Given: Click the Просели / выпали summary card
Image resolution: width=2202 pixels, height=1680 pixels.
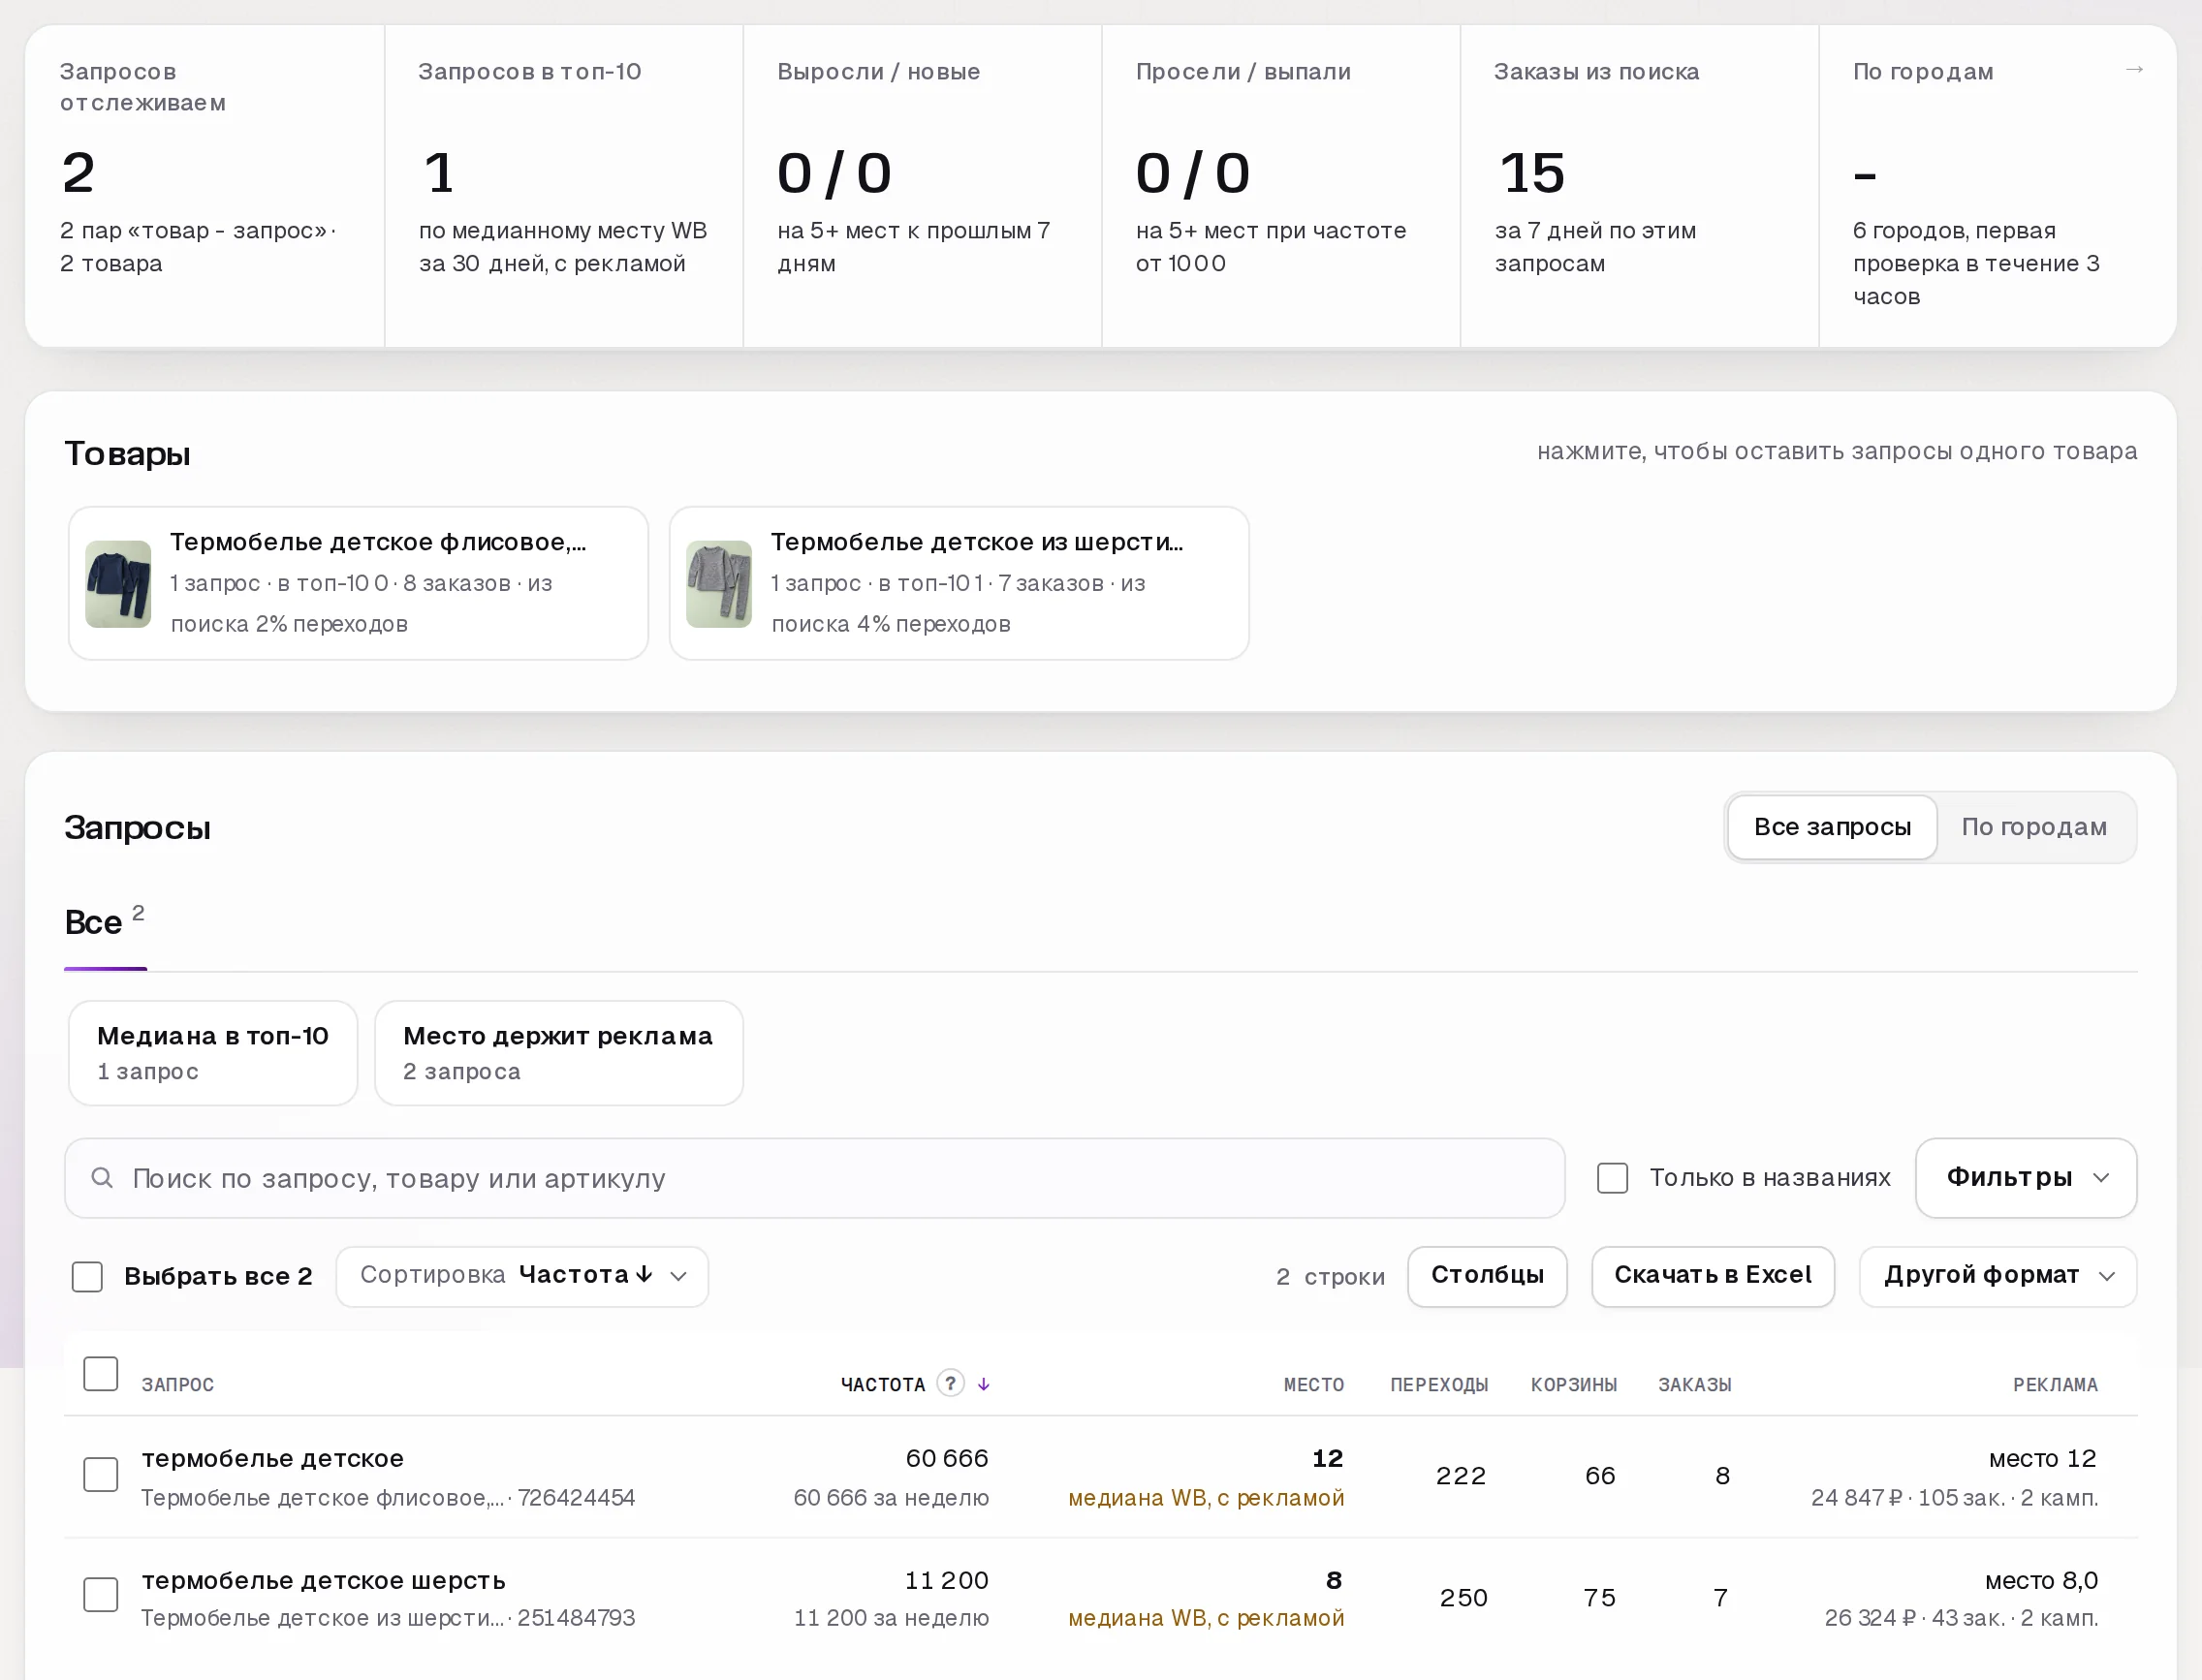Looking at the screenshot, I should [x=1280, y=186].
